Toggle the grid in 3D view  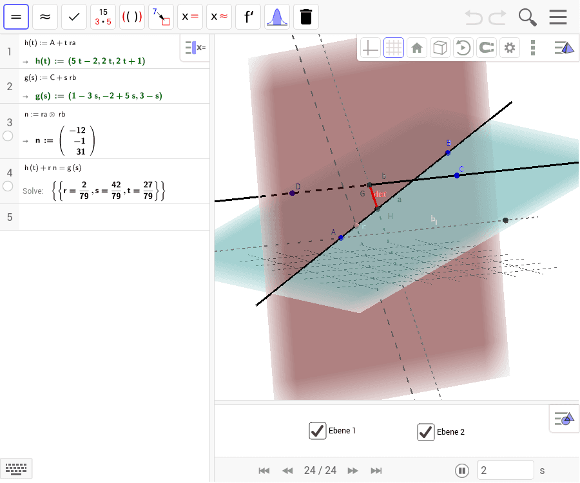(x=394, y=48)
